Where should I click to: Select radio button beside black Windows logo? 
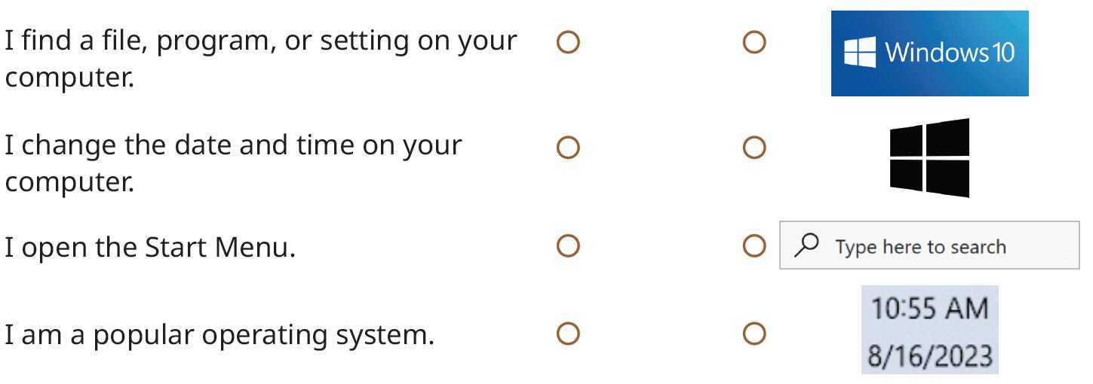[754, 148]
